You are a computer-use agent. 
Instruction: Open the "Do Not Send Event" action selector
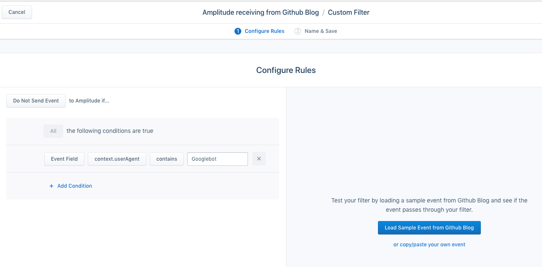pyautogui.click(x=36, y=100)
